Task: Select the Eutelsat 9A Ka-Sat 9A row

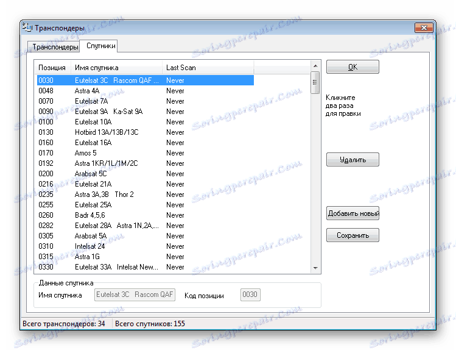Action: coord(146,112)
